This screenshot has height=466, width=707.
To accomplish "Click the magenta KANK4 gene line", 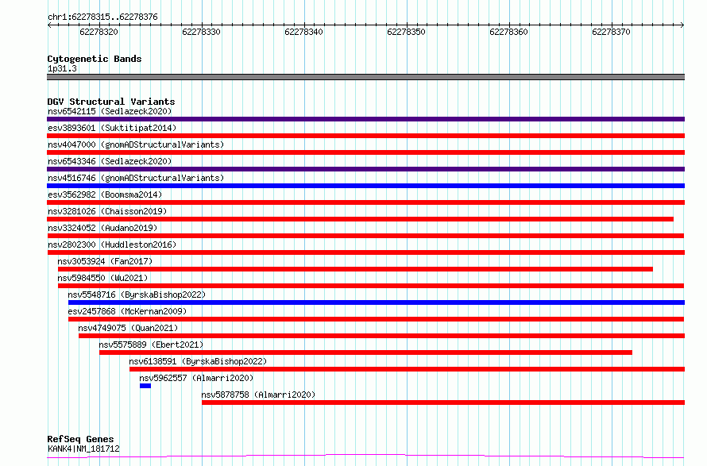I will pyautogui.click(x=365, y=456).
